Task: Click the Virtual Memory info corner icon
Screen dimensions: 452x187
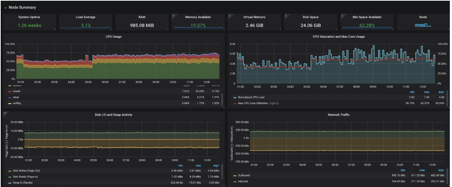Action: pyautogui.click(x=230, y=16)
